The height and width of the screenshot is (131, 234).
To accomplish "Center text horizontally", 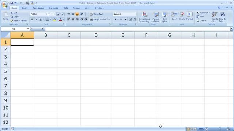I will click(73, 19).
